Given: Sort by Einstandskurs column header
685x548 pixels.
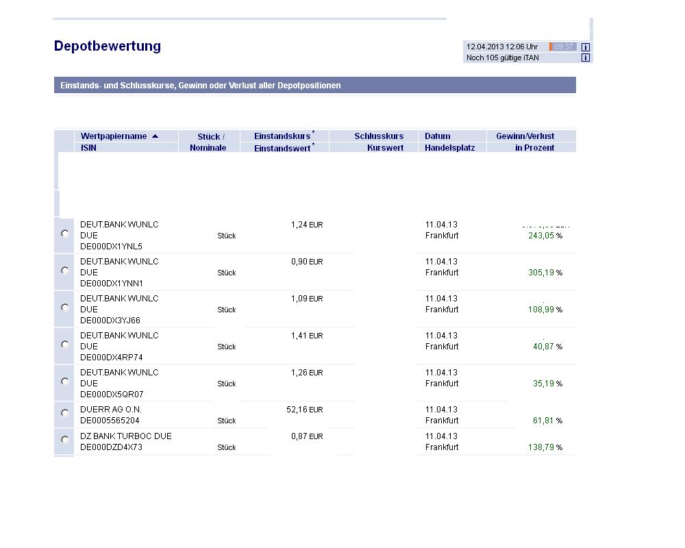Looking at the screenshot, I should click(282, 136).
